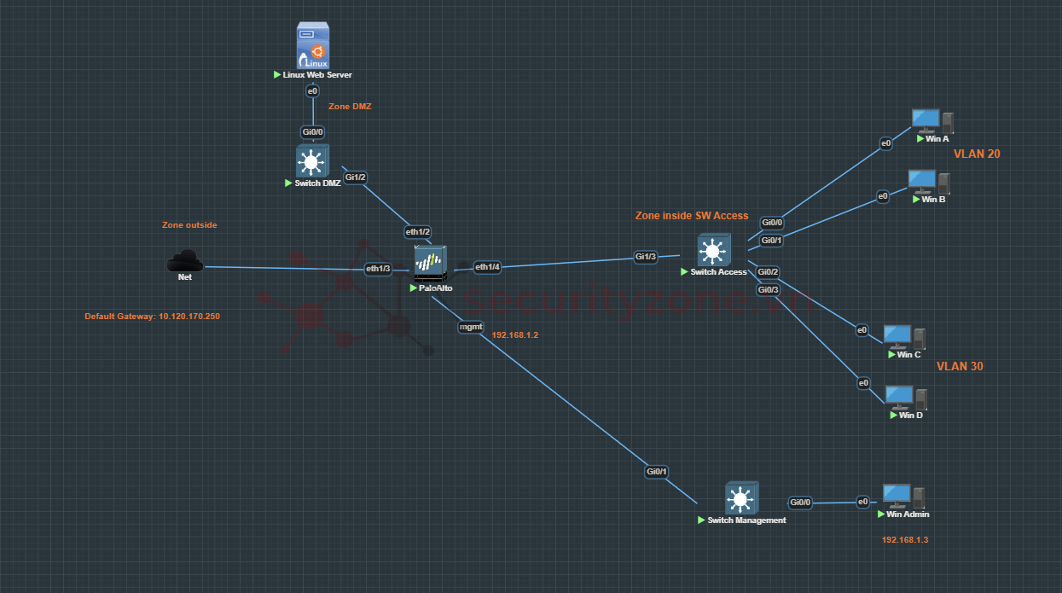Select the Win Admin computer icon
Screen dimensions: 1062x593
pos(902,496)
